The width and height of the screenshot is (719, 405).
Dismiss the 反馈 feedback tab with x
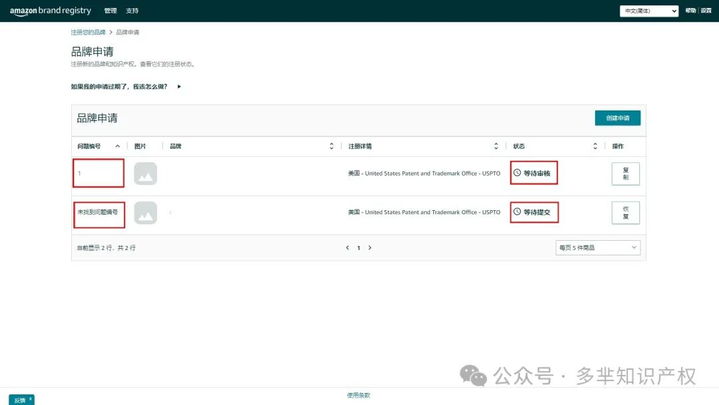(30, 399)
